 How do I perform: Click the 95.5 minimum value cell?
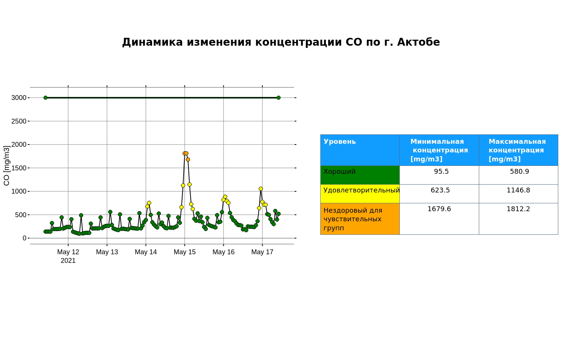point(439,175)
